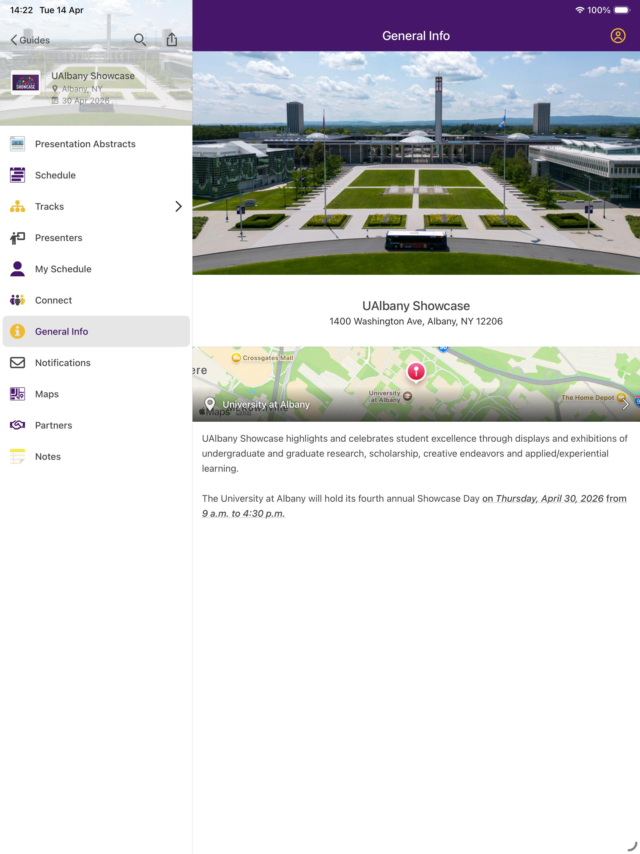Go back to Guides
640x854 pixels.
pos(30,40)
